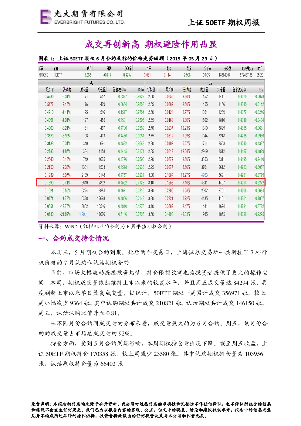This screenshot has height=426, width=301.
Task: Click put change '-2.33%'
Action: pos(186,214)
